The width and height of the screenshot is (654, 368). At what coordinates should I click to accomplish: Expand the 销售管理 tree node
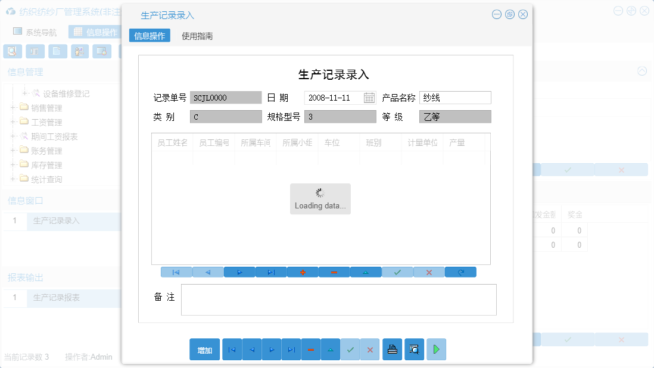[14, 107]
